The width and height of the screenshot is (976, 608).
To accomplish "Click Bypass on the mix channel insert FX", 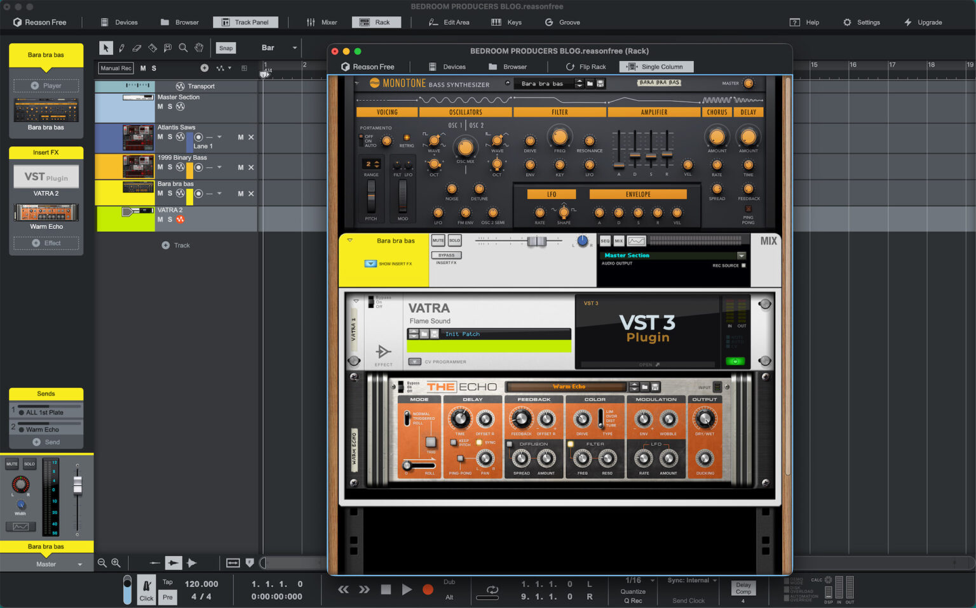I will (x=446, y=255).
